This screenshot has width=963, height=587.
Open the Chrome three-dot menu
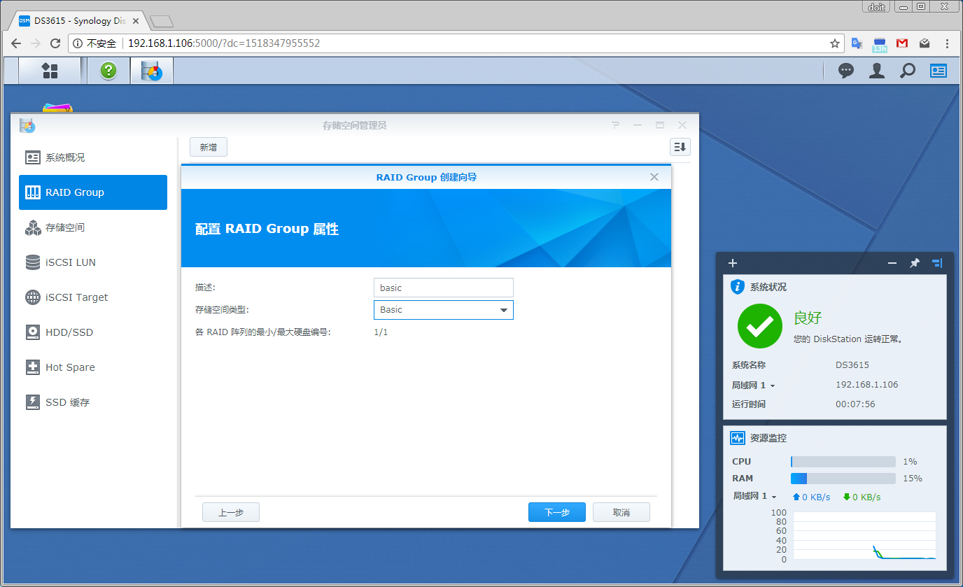[x=947, y=43]
